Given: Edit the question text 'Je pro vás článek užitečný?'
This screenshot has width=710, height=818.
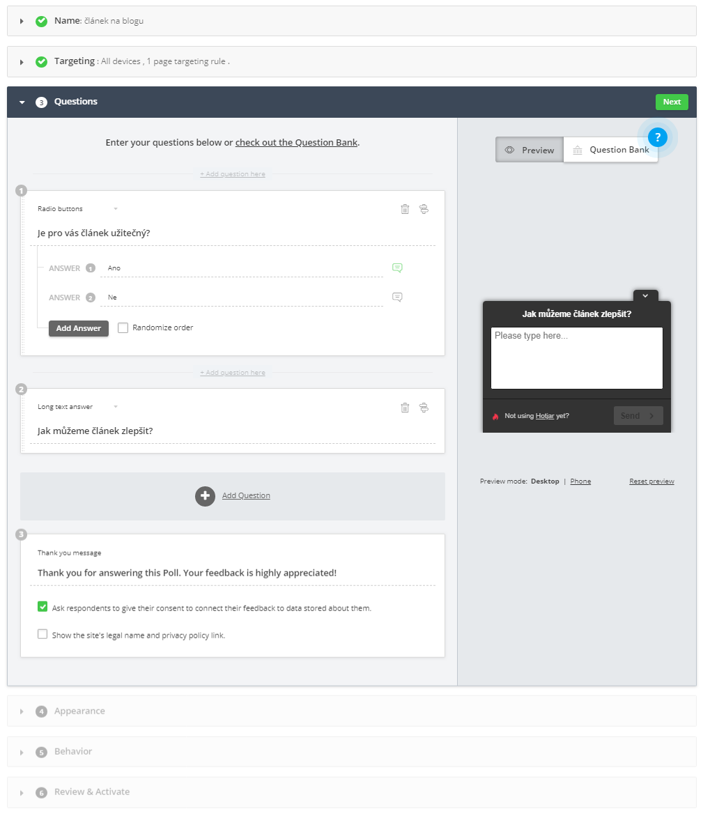Looking at the screenshot, I should point(233,233).
